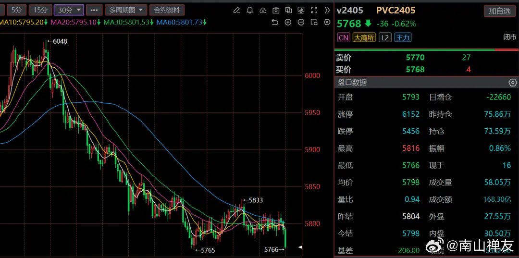Open the 多周期图 dropdown
Image resolution: width=519 pixels, height=258 pixels.
click(126, 10)
